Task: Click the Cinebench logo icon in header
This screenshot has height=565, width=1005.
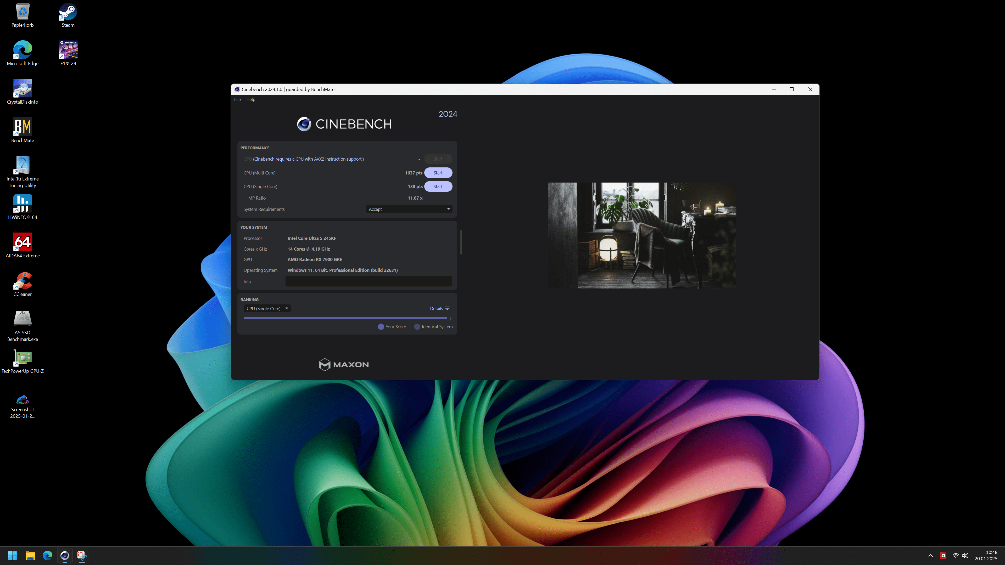Action: click(304, 124)
